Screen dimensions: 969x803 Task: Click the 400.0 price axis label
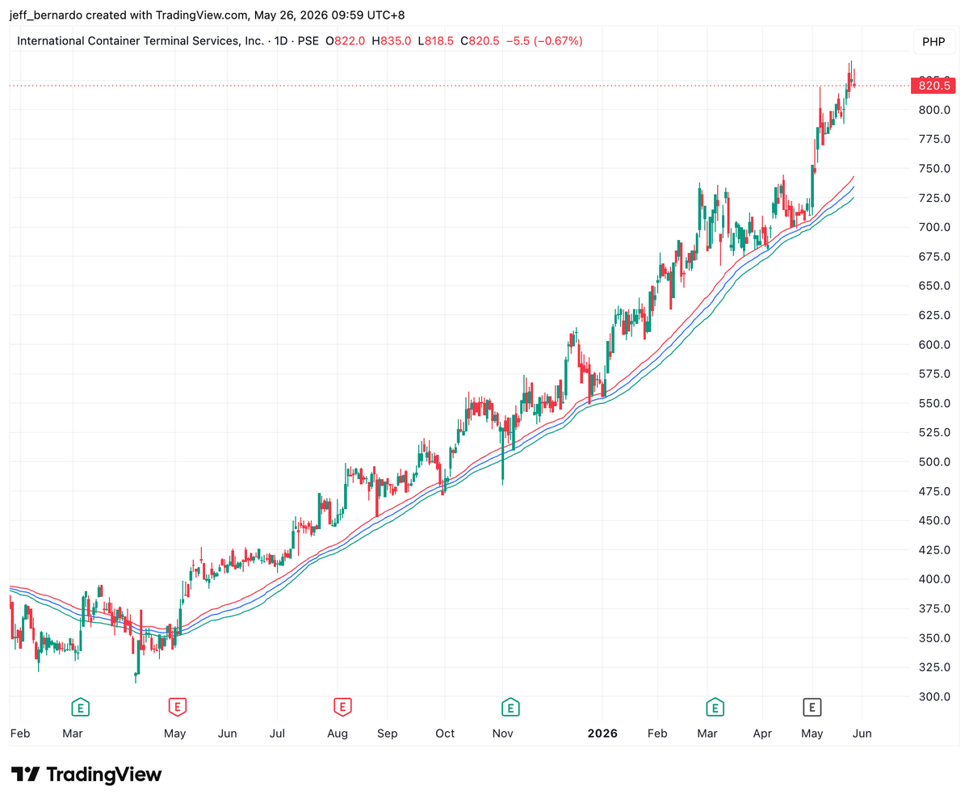(x=933, y=579)
